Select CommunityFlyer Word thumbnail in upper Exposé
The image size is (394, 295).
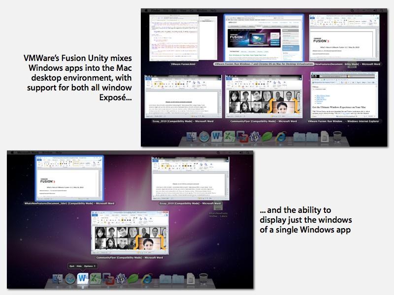tap(263, 96)
